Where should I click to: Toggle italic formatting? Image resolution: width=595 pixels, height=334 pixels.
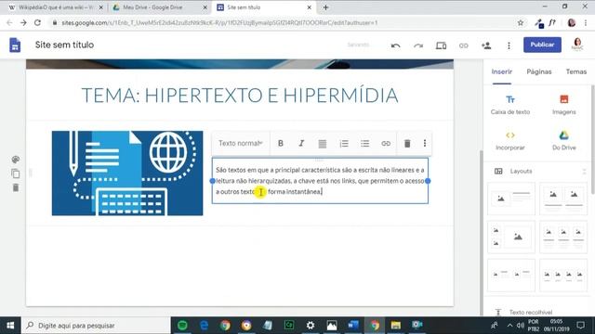tap(301, 143)
